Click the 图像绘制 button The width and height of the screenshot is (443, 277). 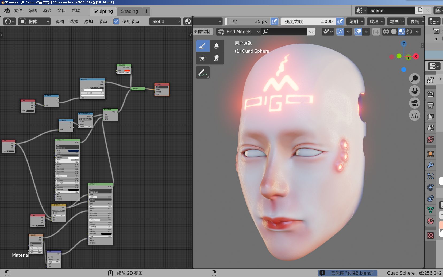202,32
